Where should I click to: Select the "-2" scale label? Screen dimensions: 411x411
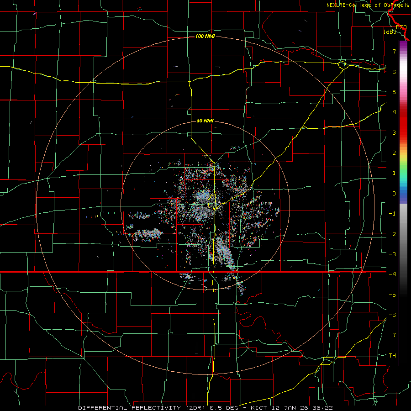(392, 234)
